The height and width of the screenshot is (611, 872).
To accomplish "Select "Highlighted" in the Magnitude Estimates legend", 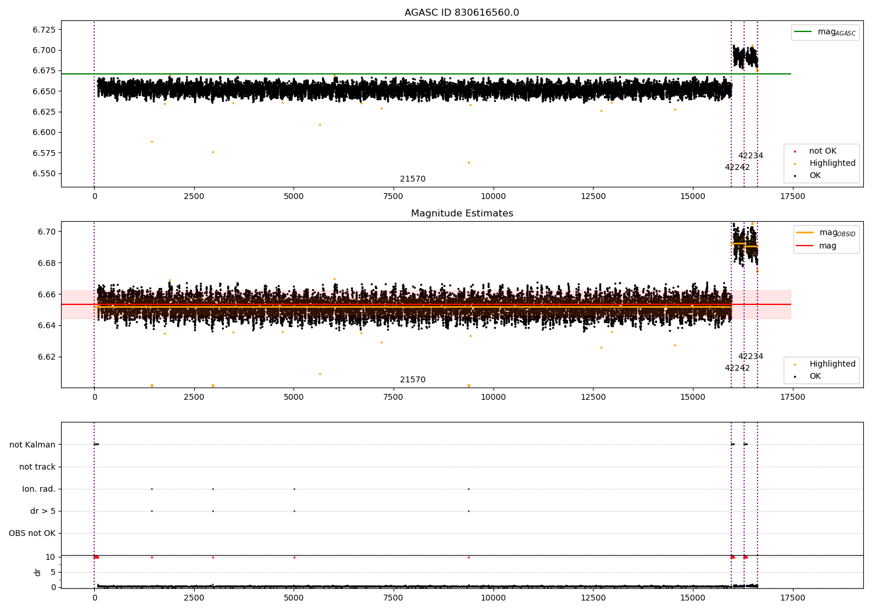I will [x=832, y=364].
